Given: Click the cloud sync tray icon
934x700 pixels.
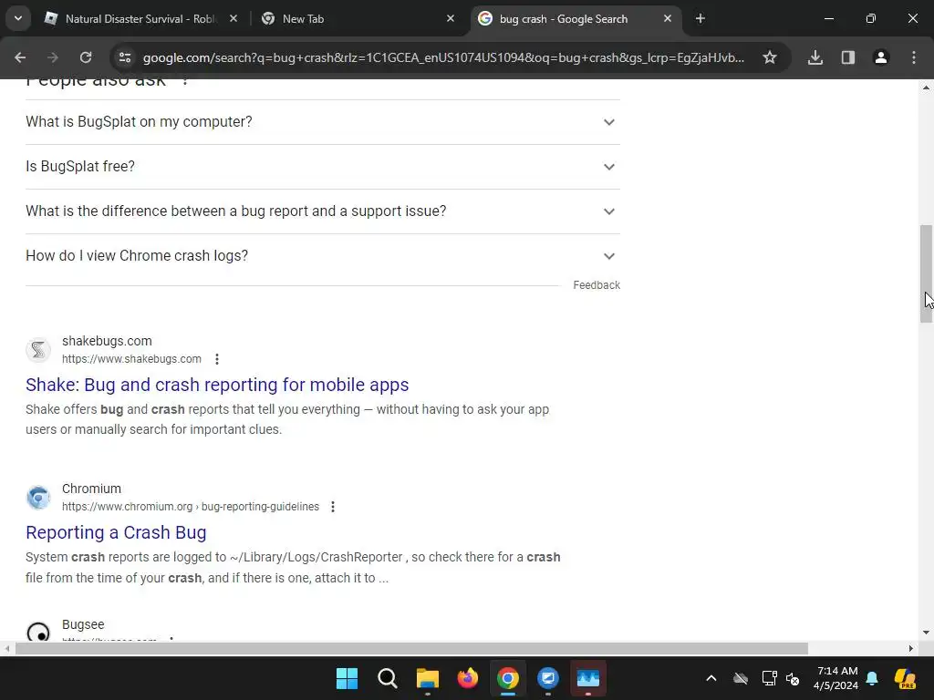Looking at the screenshot, I should click(741, 678).
